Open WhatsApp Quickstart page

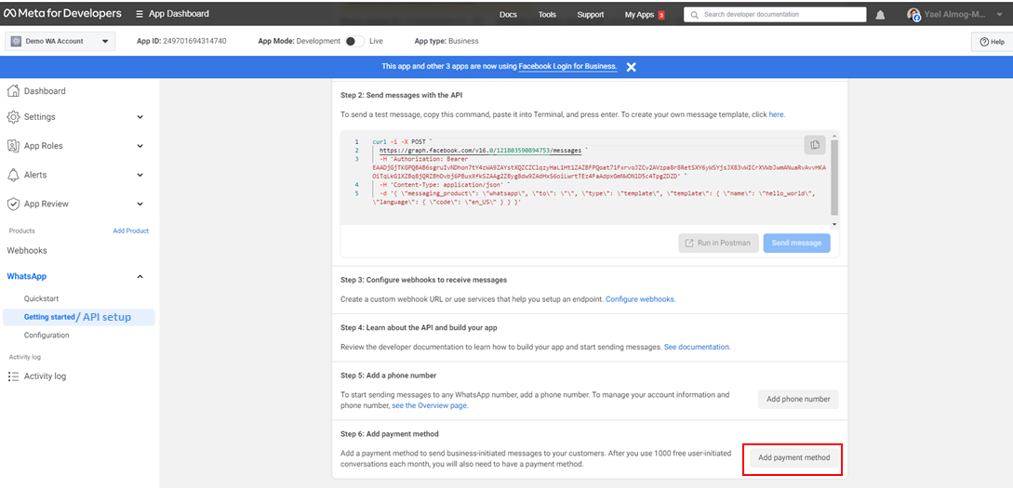point(41,299)
